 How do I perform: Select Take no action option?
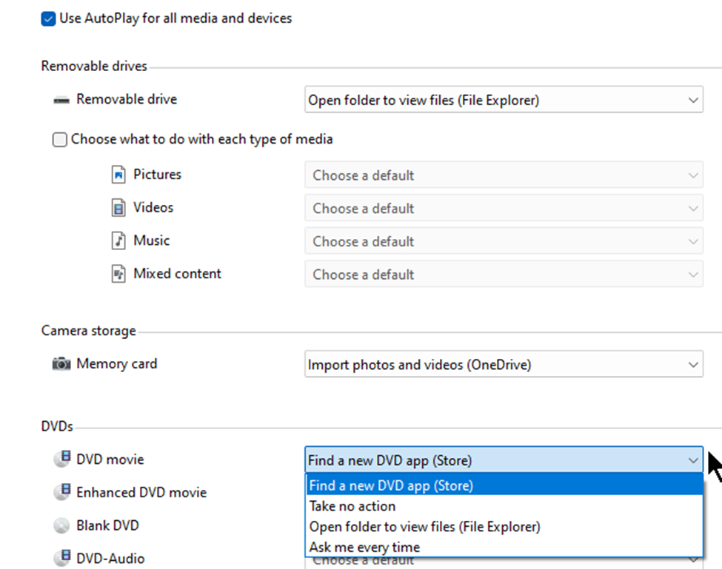click(x=352, y=506)
